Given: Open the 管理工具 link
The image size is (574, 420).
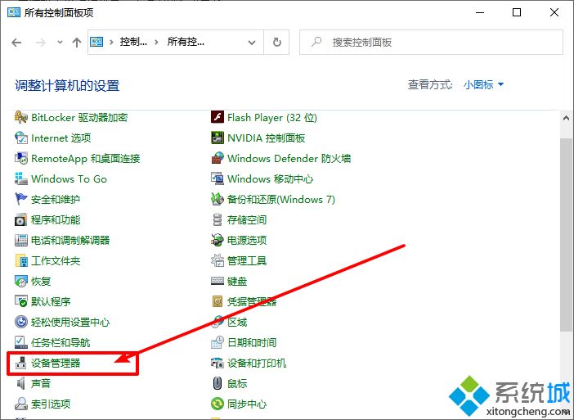Looking at the screenshot, I should tap(247, 261).
